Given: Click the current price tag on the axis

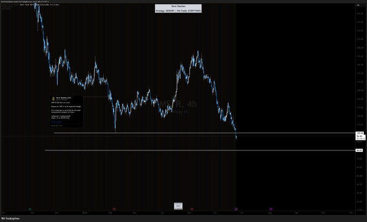Looking at the screenshot, I should 360,137.
